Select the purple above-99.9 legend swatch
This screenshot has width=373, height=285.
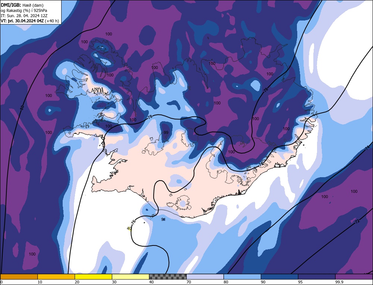[354, 276]
